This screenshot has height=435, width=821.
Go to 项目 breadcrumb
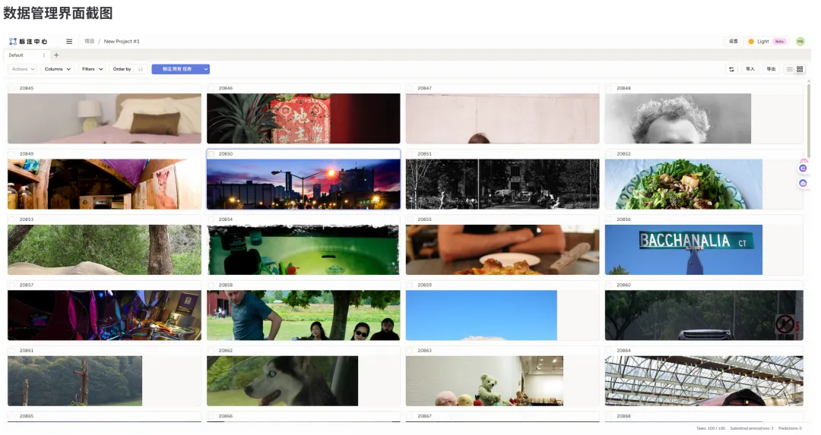coord(90,41)
